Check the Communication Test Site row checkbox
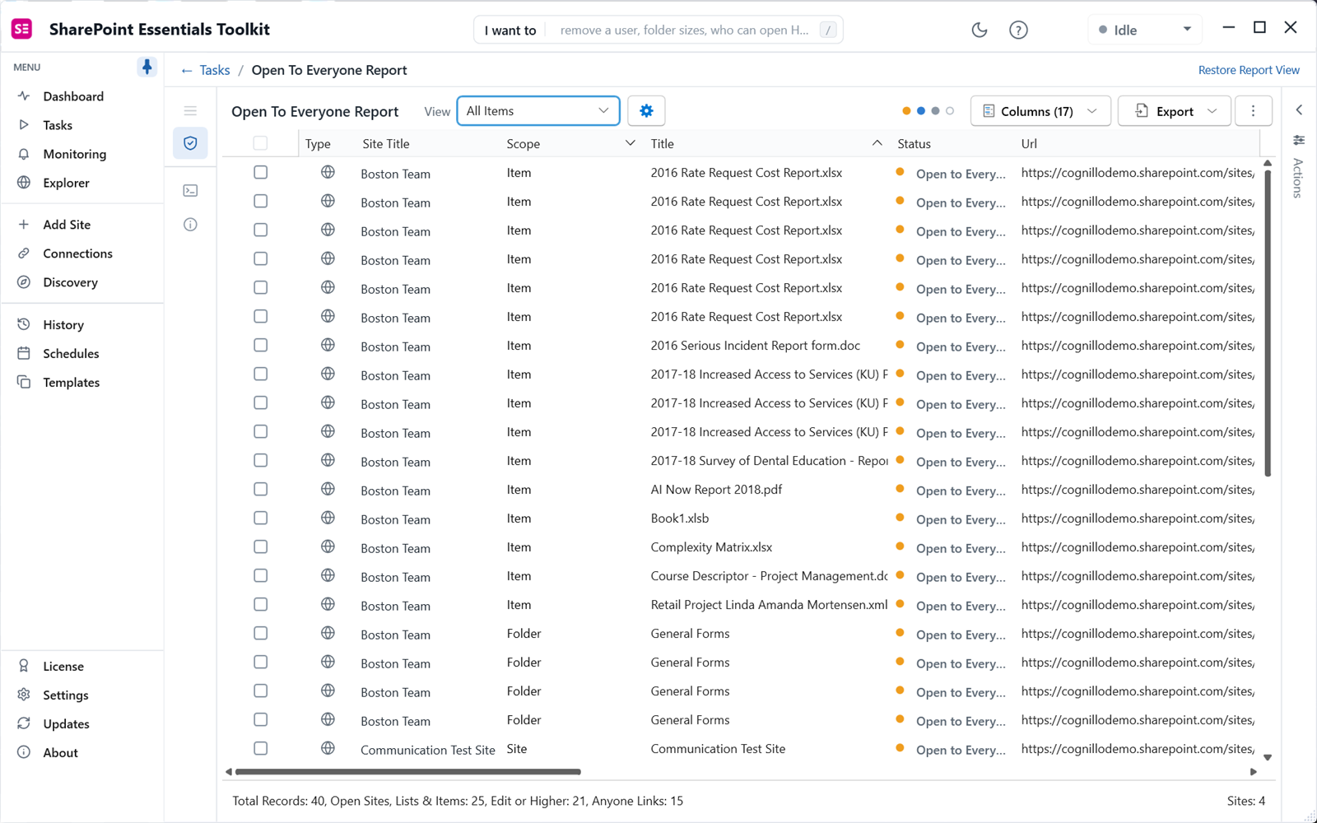1317x823 pixels. 260,748
